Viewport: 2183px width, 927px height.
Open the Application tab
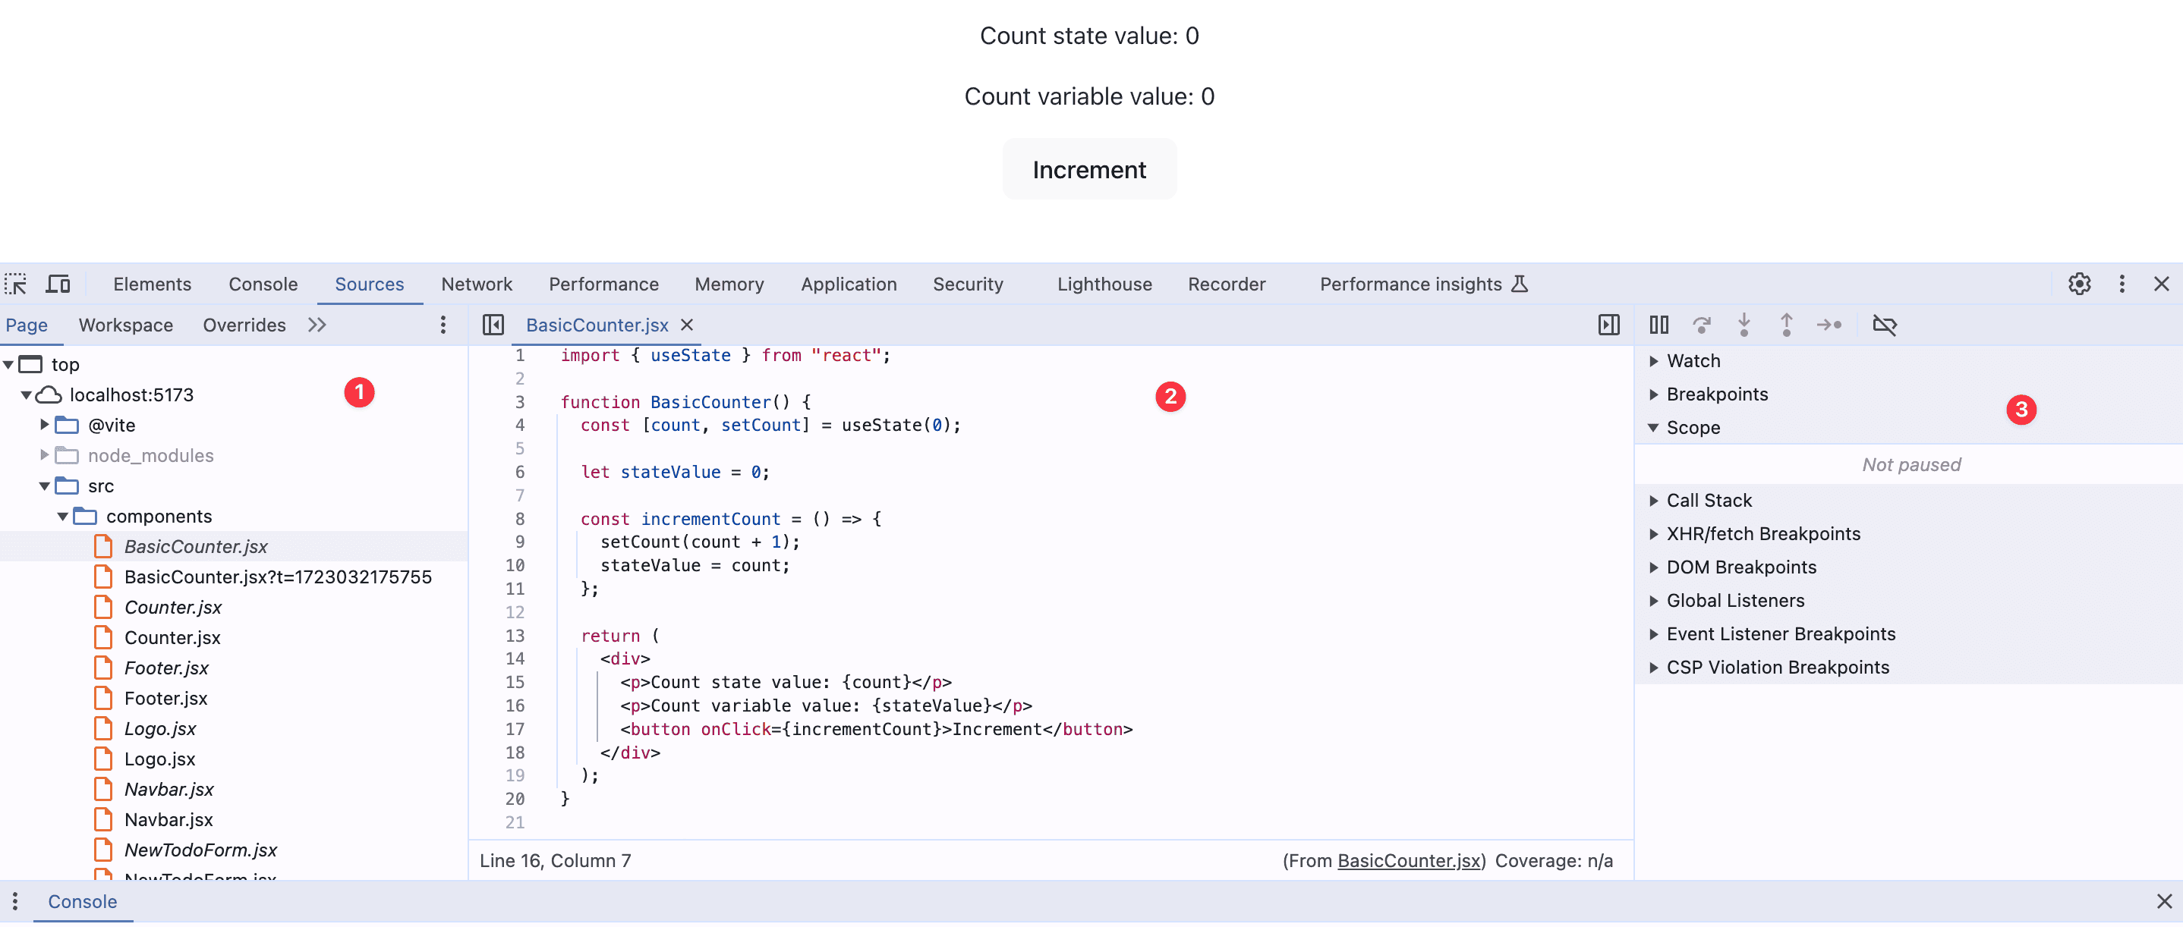849,284
